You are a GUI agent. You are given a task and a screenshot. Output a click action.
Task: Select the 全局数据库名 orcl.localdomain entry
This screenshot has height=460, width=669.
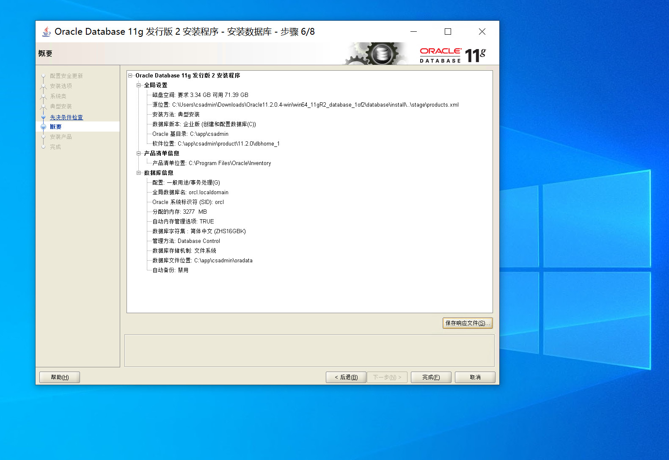point(190,193)
